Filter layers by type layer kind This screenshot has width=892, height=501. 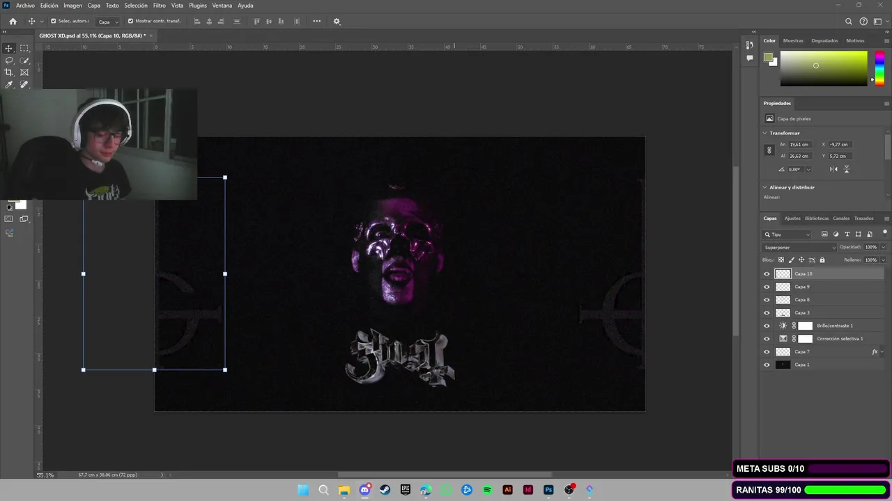tap(847, 234)
